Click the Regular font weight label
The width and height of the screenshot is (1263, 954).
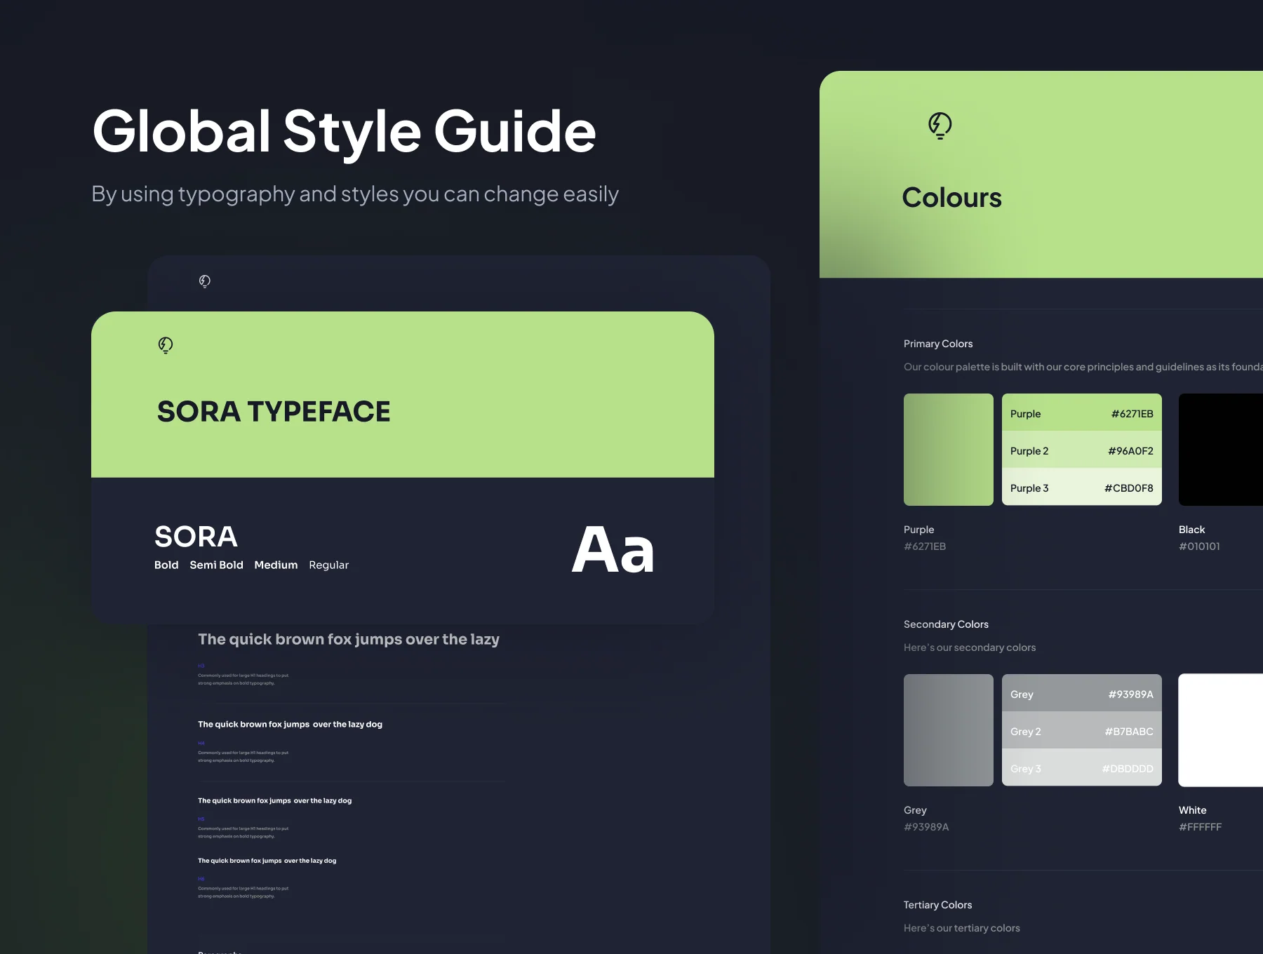[329, 565]
